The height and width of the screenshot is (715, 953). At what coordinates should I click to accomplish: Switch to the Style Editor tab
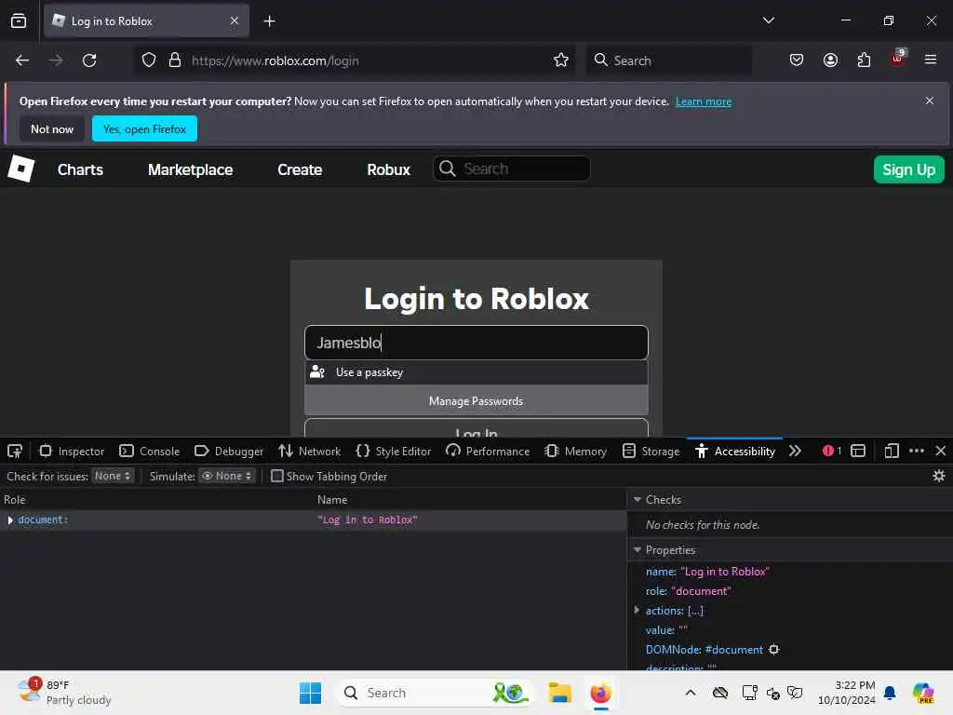point(394,452)
